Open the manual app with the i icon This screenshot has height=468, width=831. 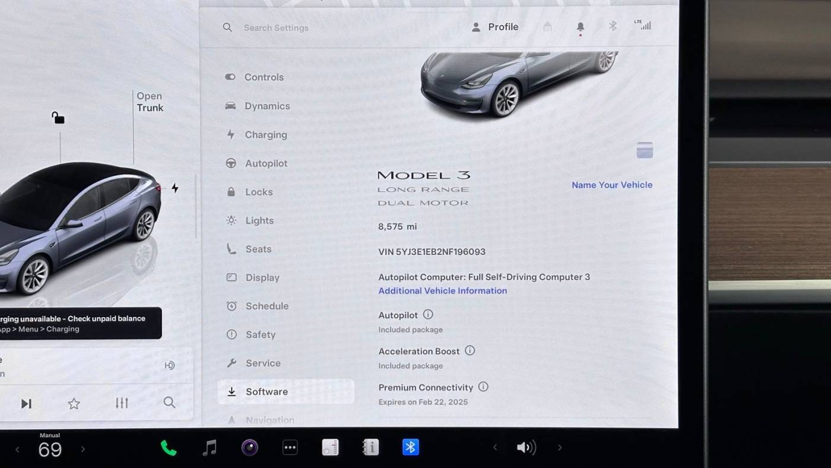(x=370, y=447)
